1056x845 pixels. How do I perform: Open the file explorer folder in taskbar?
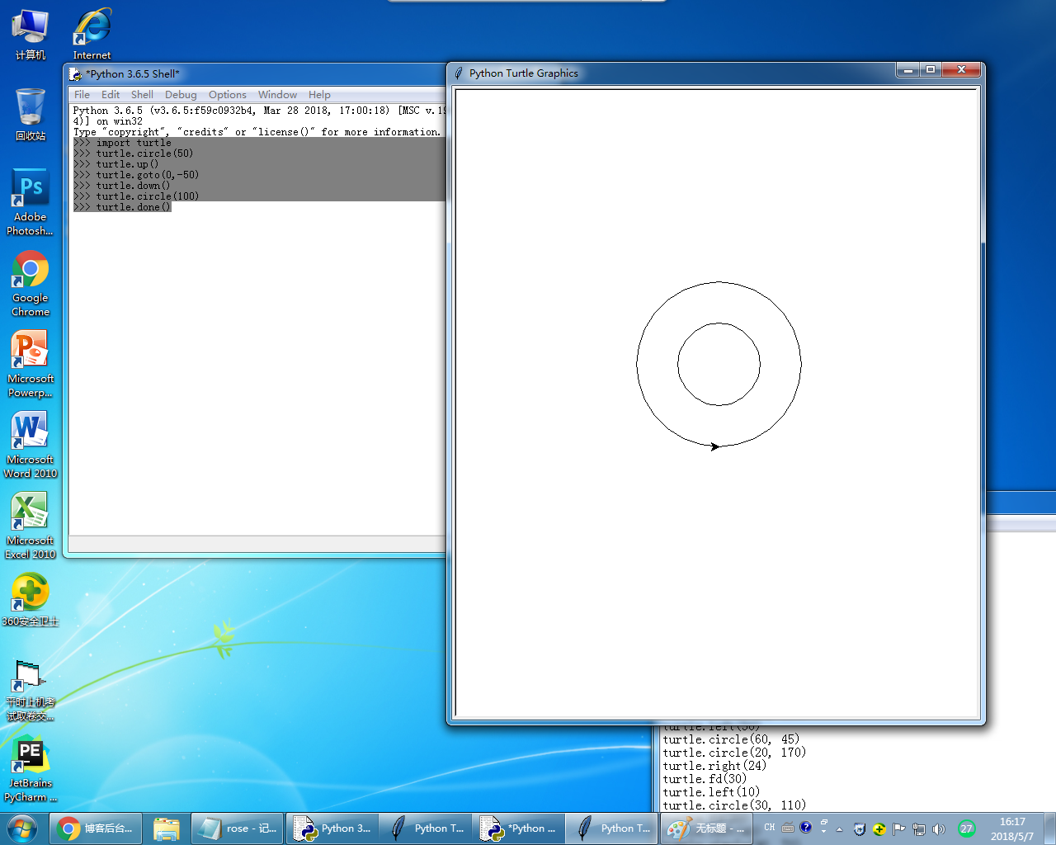point(167,828)
